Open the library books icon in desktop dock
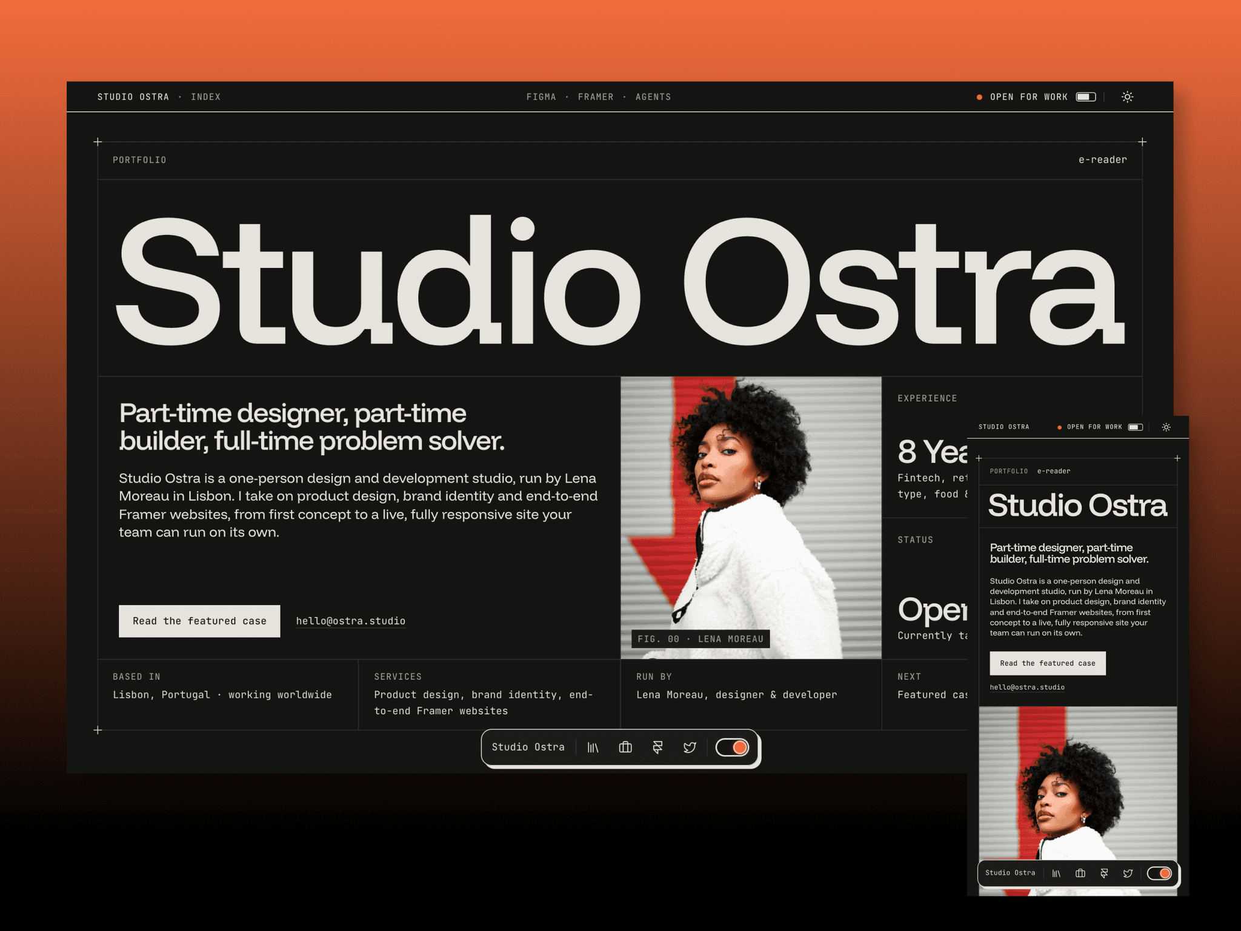The image size is (1241, 931). click(x=593, y=747)
